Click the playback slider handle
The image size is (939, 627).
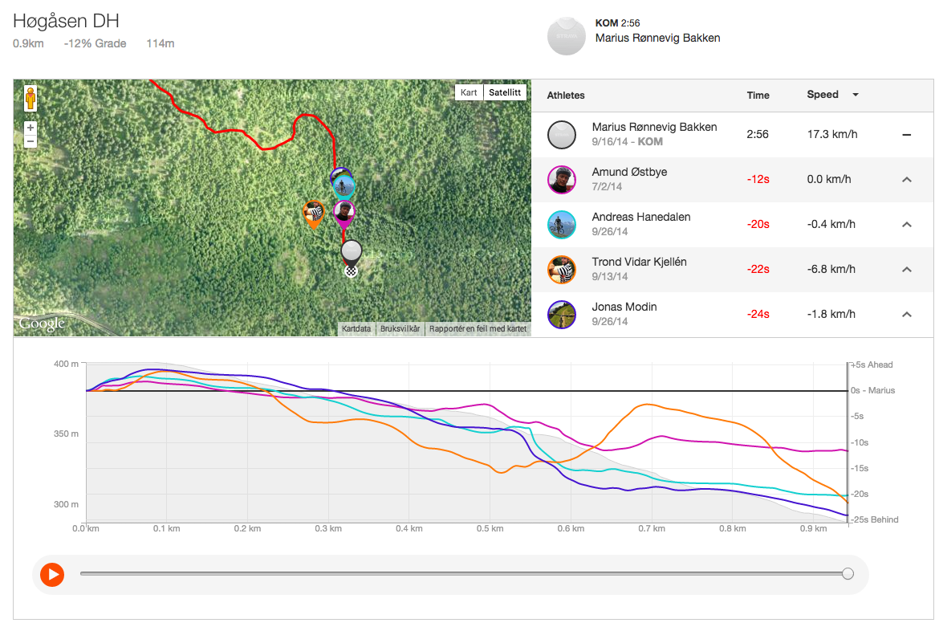click(848, 574)
